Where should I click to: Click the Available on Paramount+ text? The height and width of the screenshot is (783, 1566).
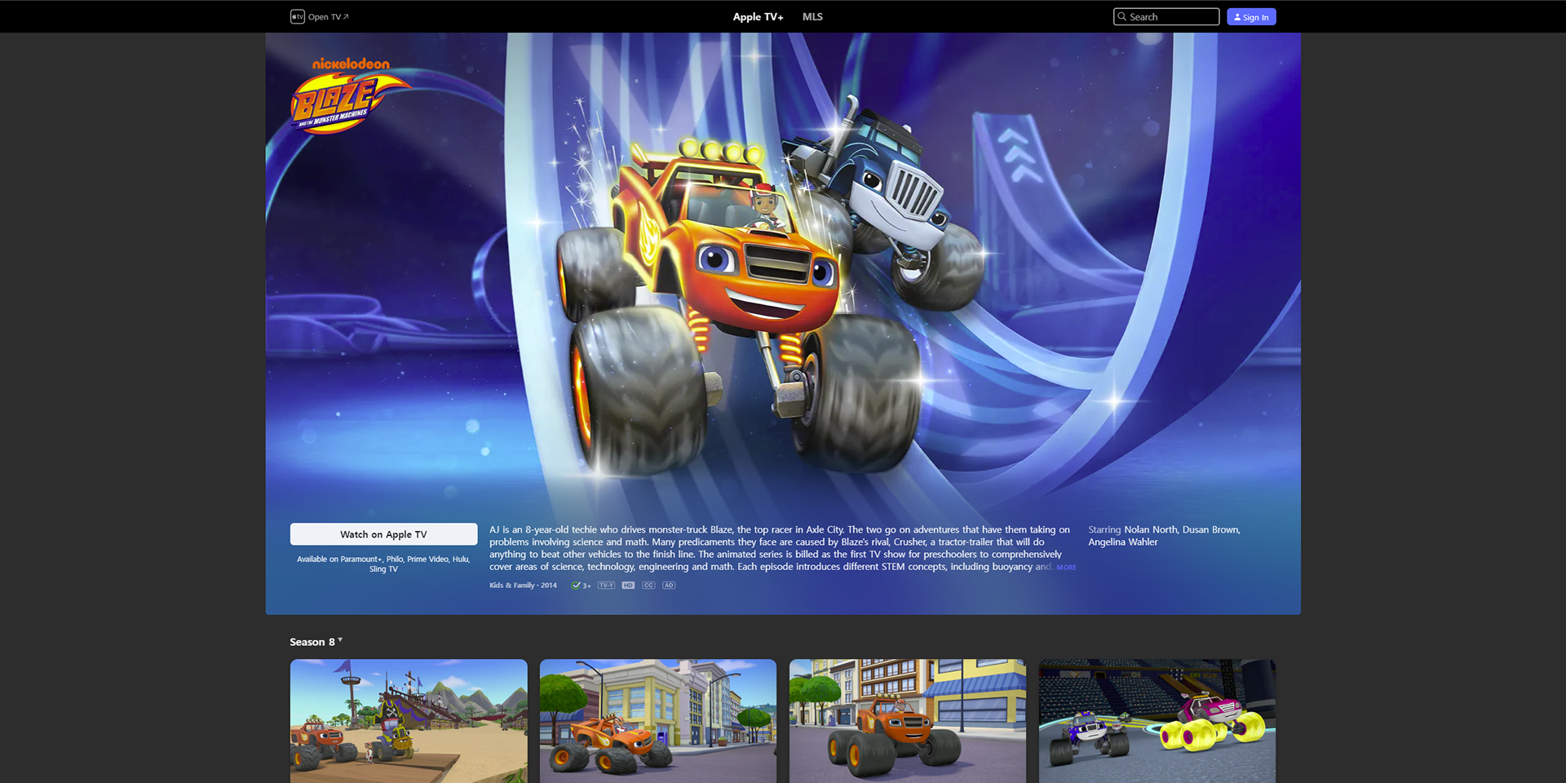(x=383, y=564)
